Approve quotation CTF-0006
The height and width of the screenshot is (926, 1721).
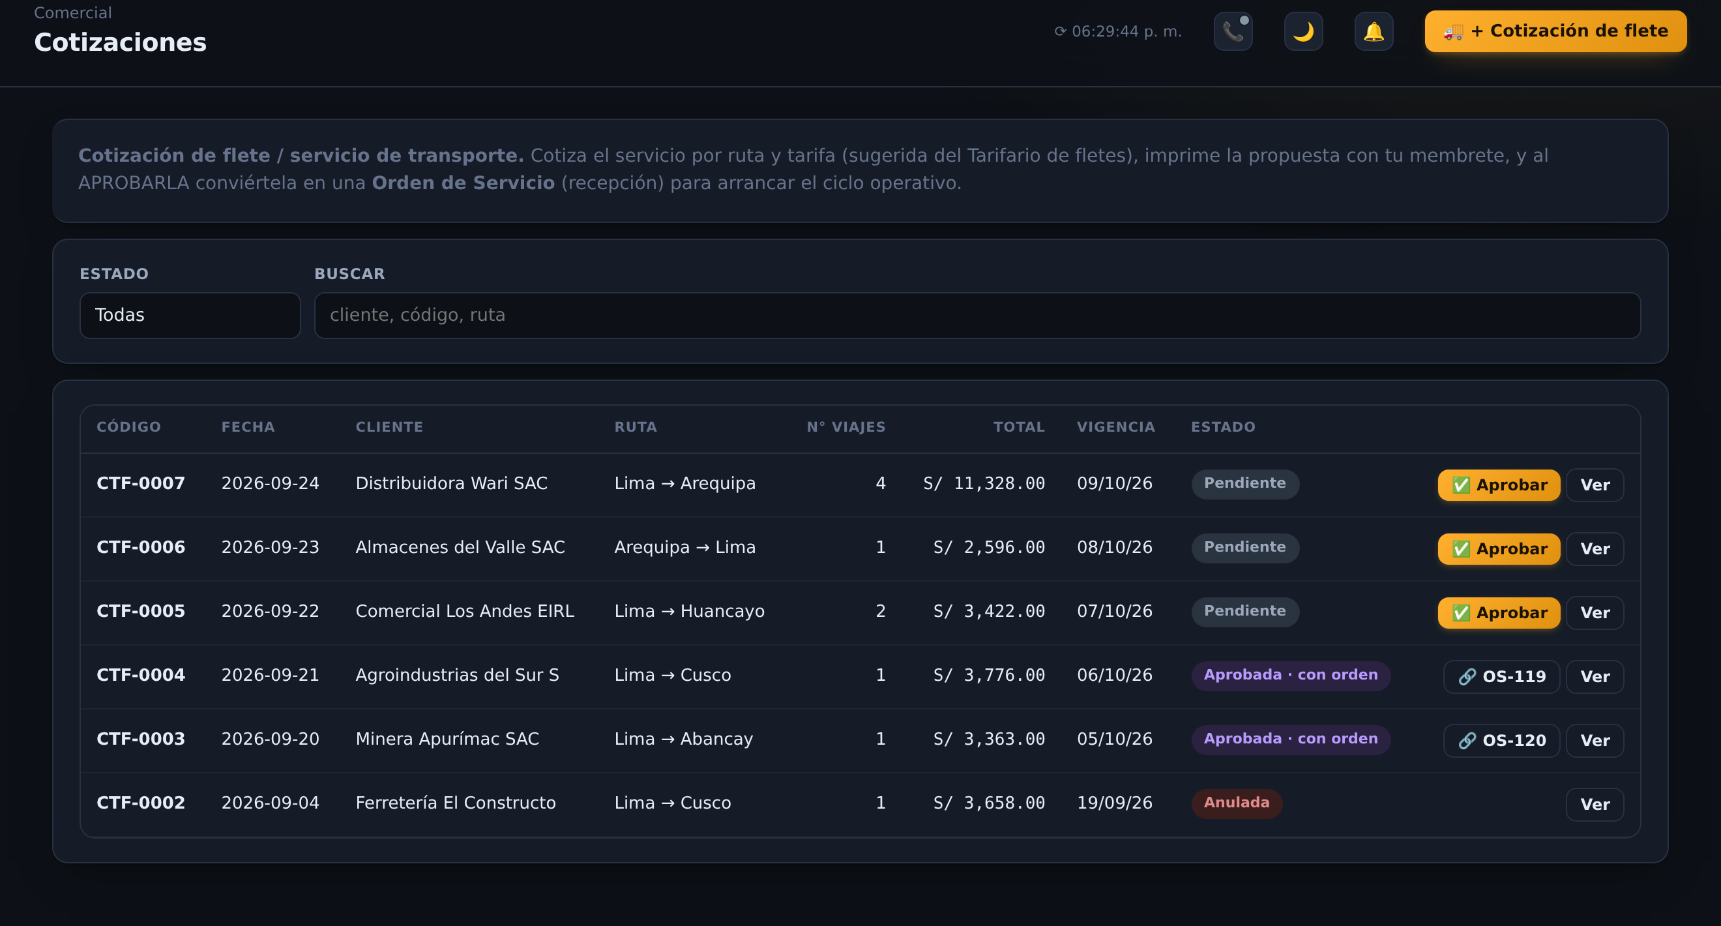point(1499,549)
